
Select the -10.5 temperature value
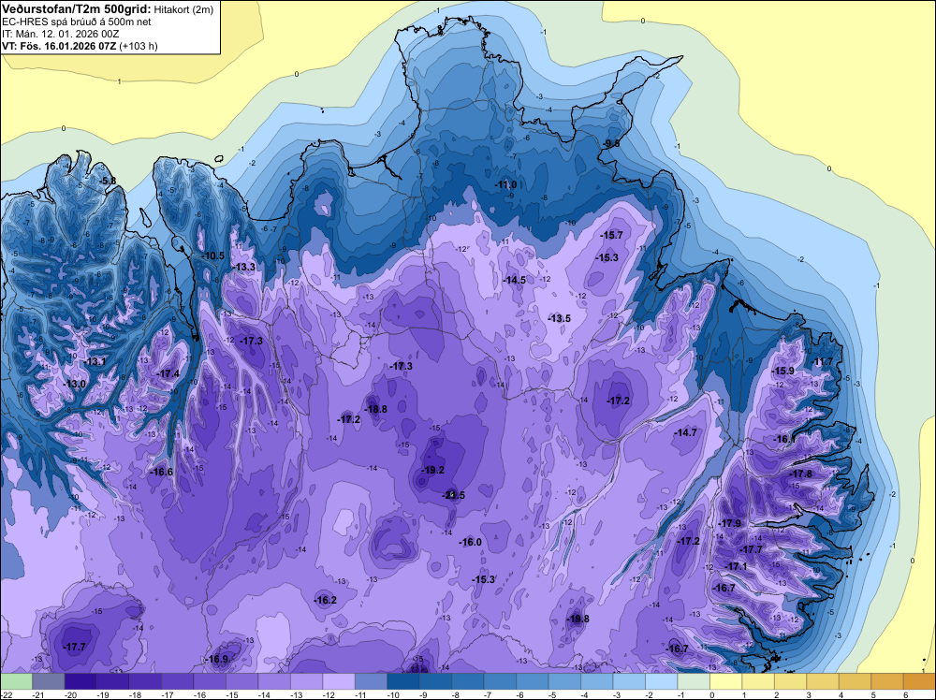pos(213,255)
